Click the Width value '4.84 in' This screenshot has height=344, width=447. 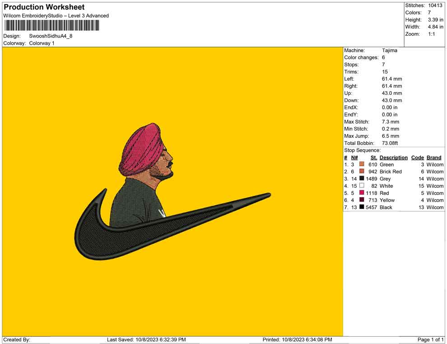coord(436,27)
